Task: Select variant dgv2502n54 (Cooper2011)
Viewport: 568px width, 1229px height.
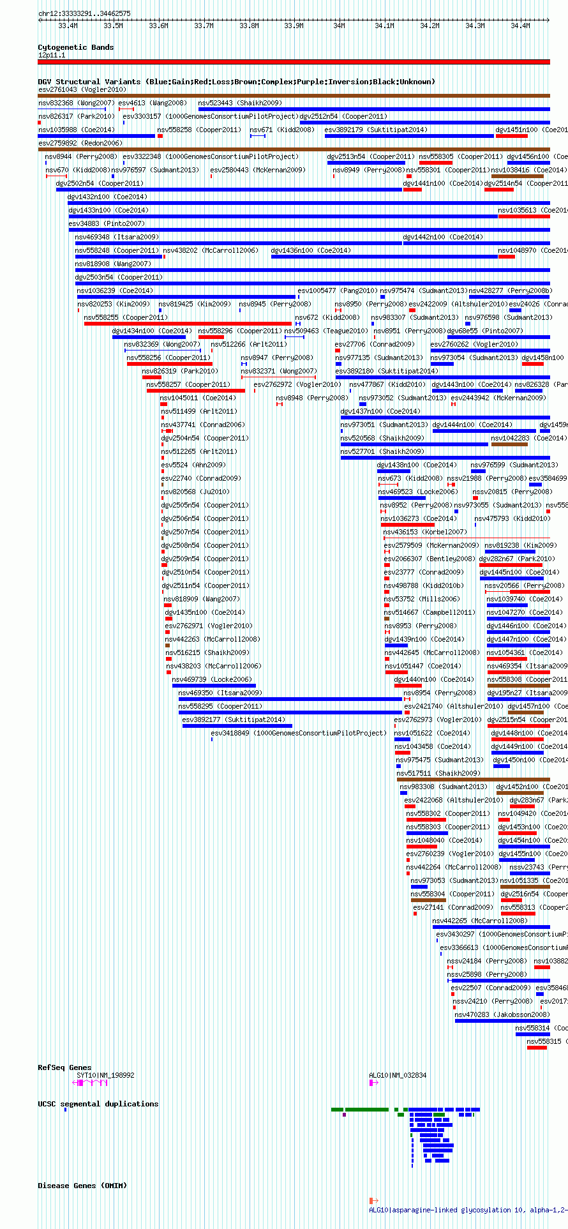Action: click(229, 190)
